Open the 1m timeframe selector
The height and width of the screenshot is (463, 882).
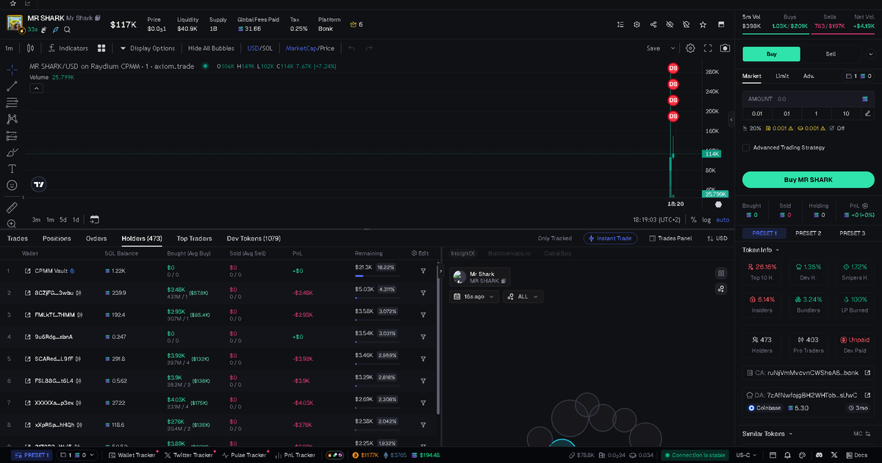[9, 48]
